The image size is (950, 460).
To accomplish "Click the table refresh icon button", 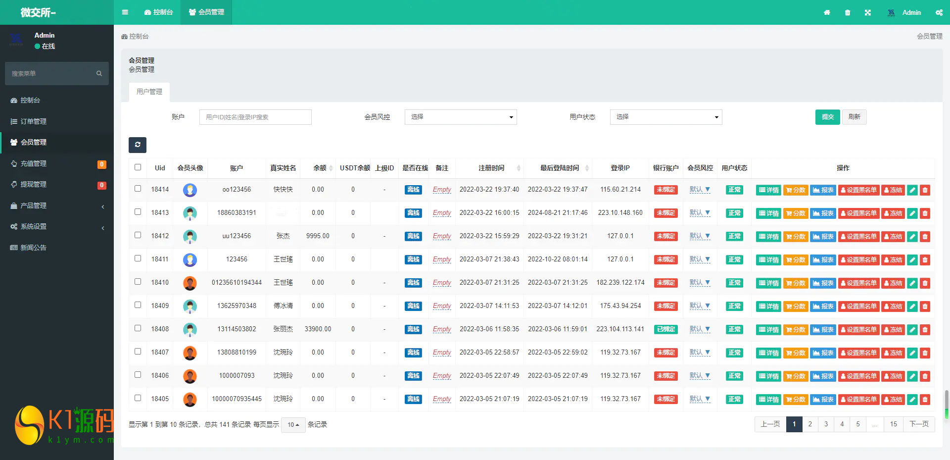I will pos(138,145).
